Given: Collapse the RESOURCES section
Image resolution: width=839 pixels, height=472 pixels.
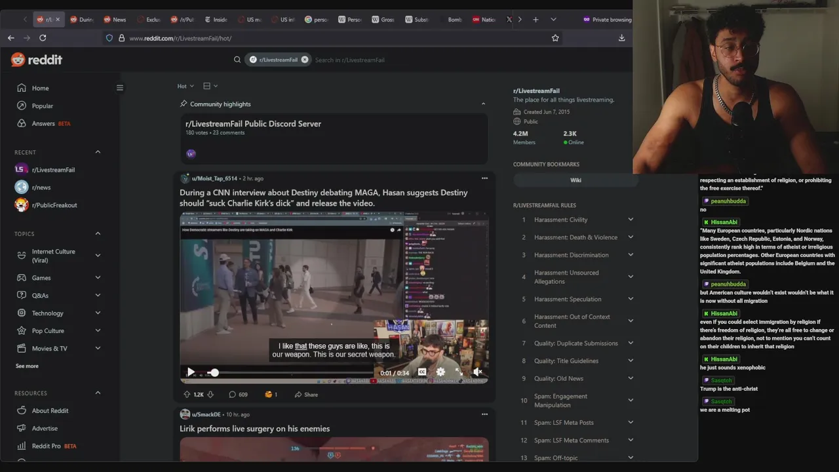Looking at the screenshot, I should click(x=98, y=393).
